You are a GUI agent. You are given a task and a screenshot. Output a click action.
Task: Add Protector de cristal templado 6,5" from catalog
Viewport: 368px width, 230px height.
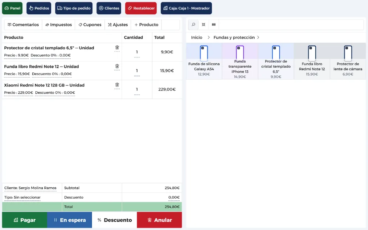point(276,61)
